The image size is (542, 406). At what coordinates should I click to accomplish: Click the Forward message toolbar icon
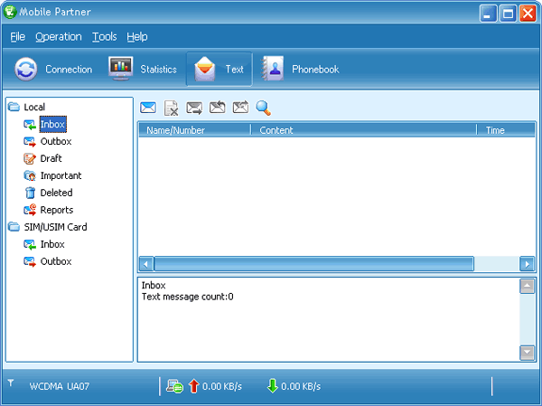240,108
